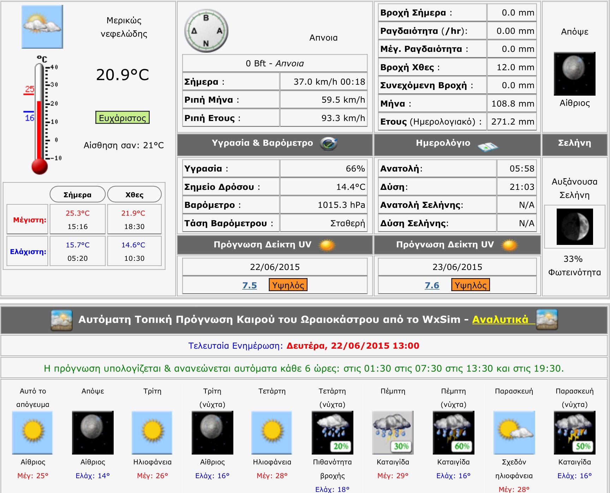Click the Μέγ: 29° value for Πέμπτη
The width and height of the screenshot is (610, 493).
[x=393, y=476]
